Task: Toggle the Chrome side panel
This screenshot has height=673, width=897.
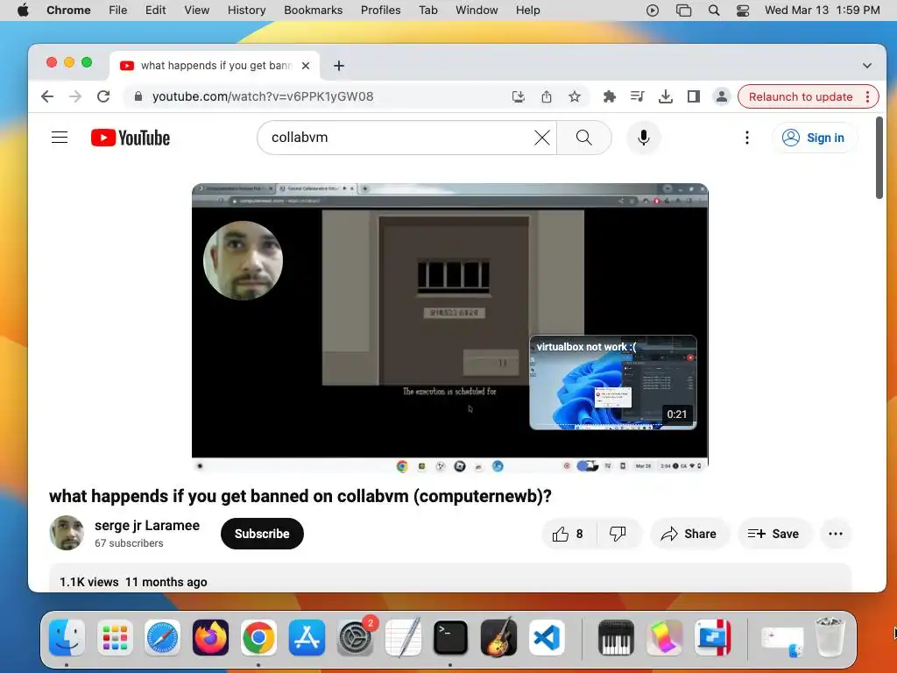Action: coord(694,96)
